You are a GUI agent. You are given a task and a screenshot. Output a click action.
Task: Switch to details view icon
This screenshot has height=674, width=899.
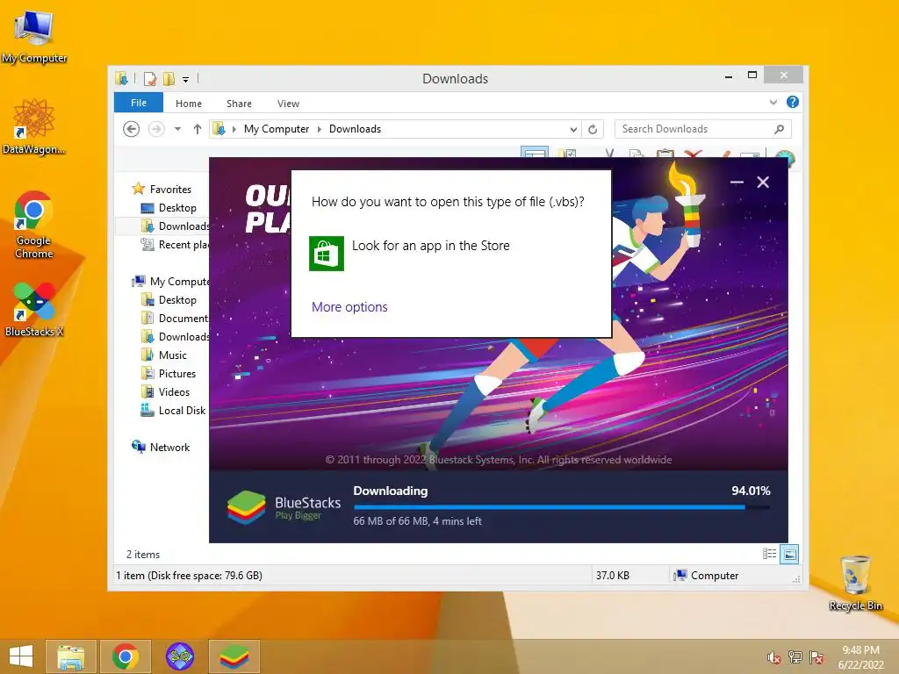click(x=769, y=554)
